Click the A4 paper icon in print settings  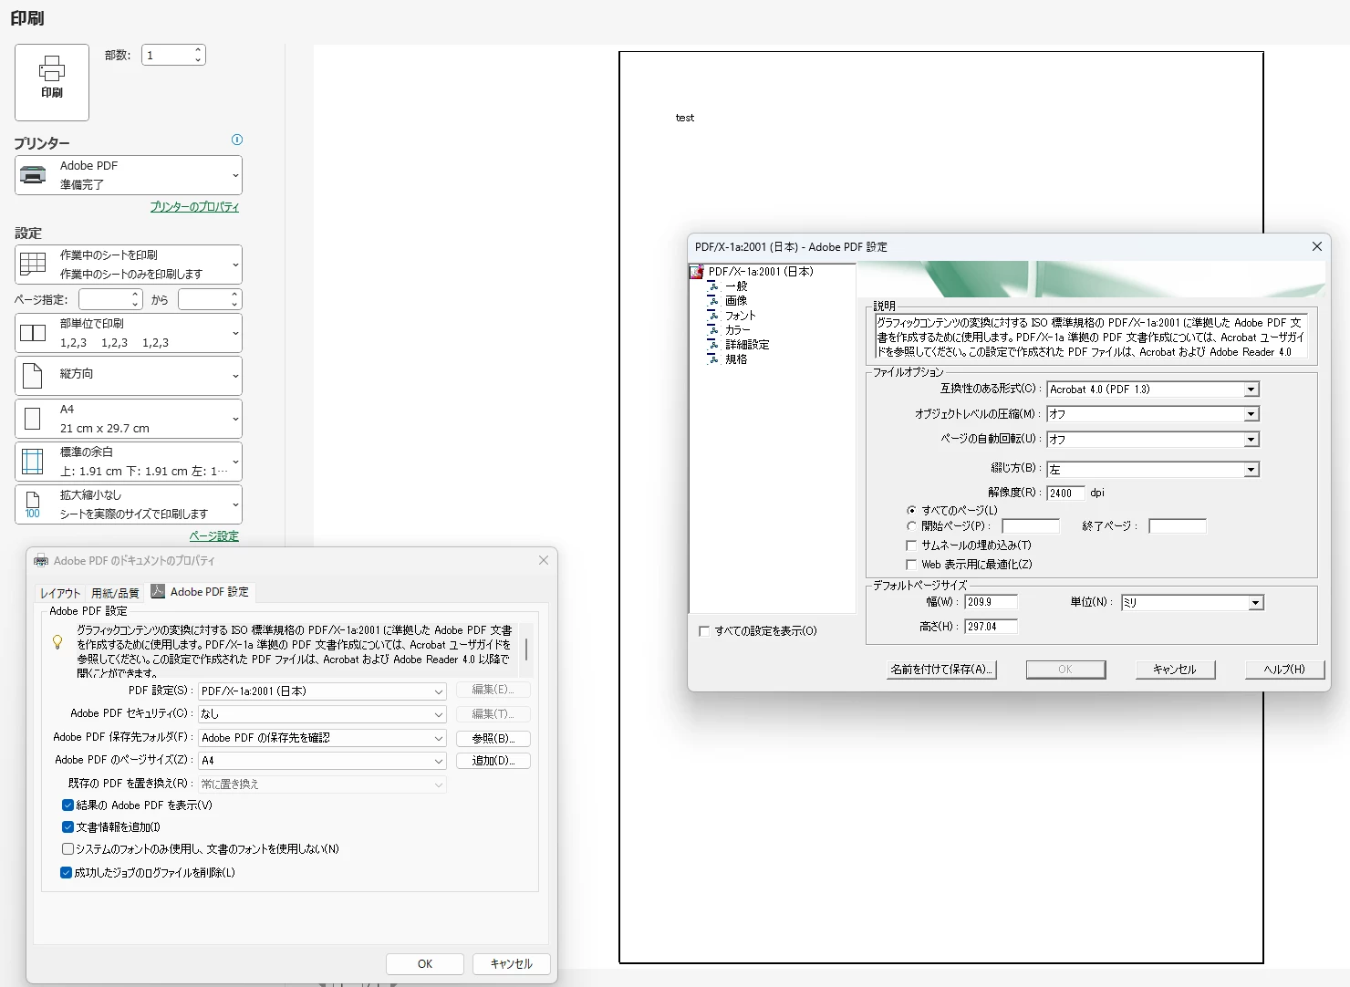(33, 419)
